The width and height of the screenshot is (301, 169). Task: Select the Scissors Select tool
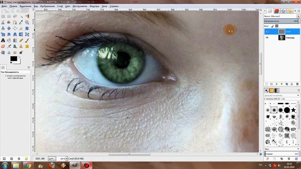3,23
